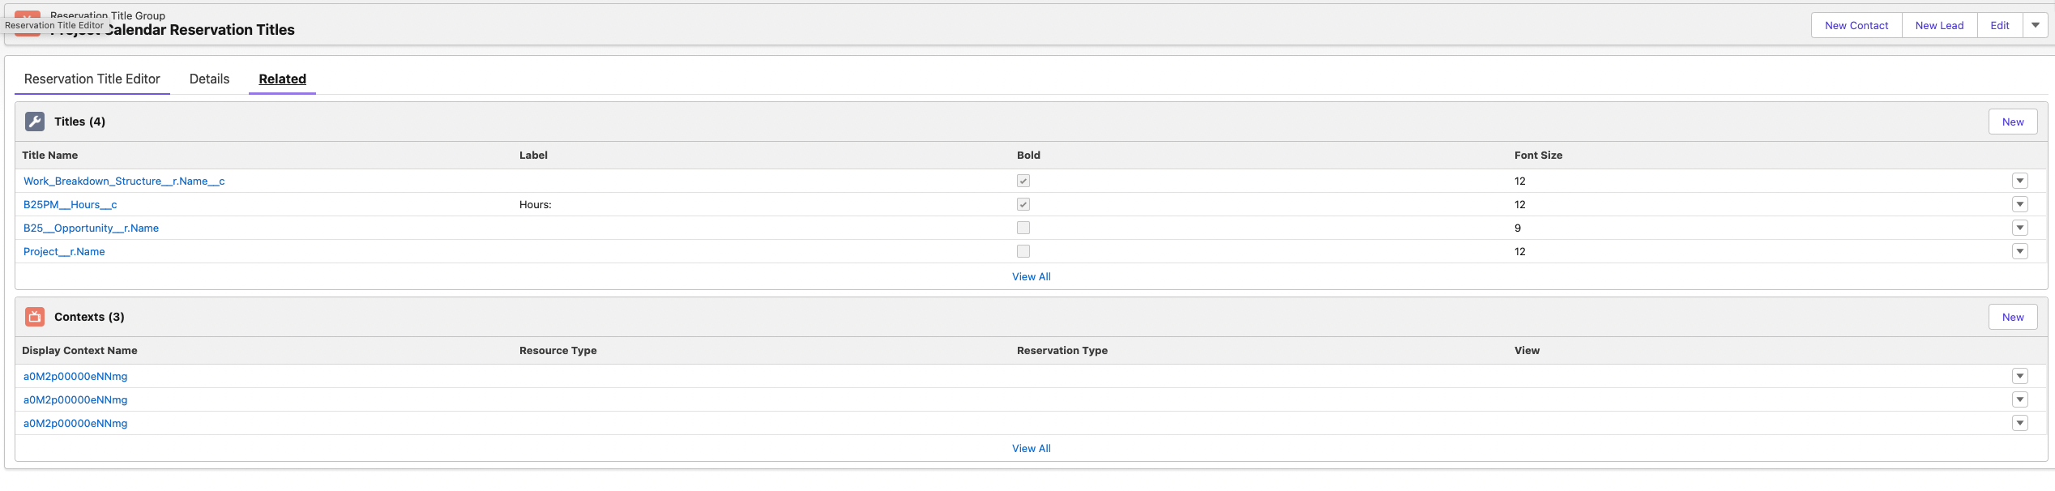The height and width of the screenshot is (491, 2055).
Task: Click New button in Titles section
Action: tap(2012, 122)
